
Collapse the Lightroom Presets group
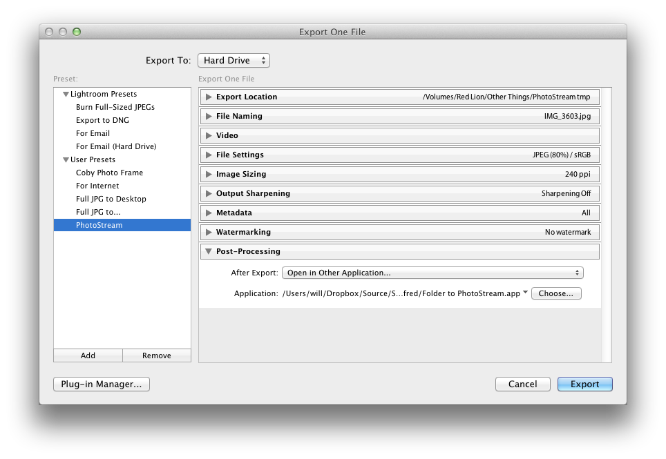(66, 95)
